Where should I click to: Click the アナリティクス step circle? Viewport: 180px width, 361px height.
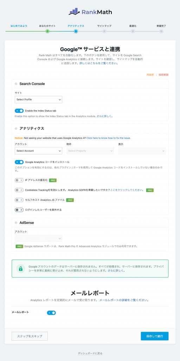[76, 31]
